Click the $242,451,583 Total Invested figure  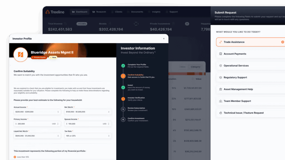pos(60,29)
